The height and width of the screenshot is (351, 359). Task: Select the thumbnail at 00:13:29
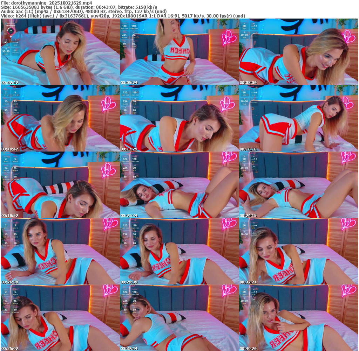(179, 118)
